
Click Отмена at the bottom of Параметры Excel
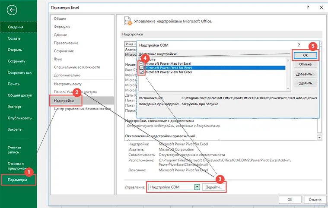pyautogui.click(x=315, y=200)
